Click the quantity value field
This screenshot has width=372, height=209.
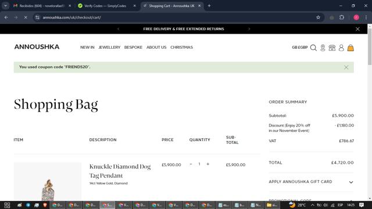tap(199, 164)
